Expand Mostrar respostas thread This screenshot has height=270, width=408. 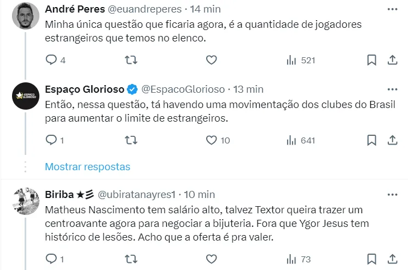(88, 166)
